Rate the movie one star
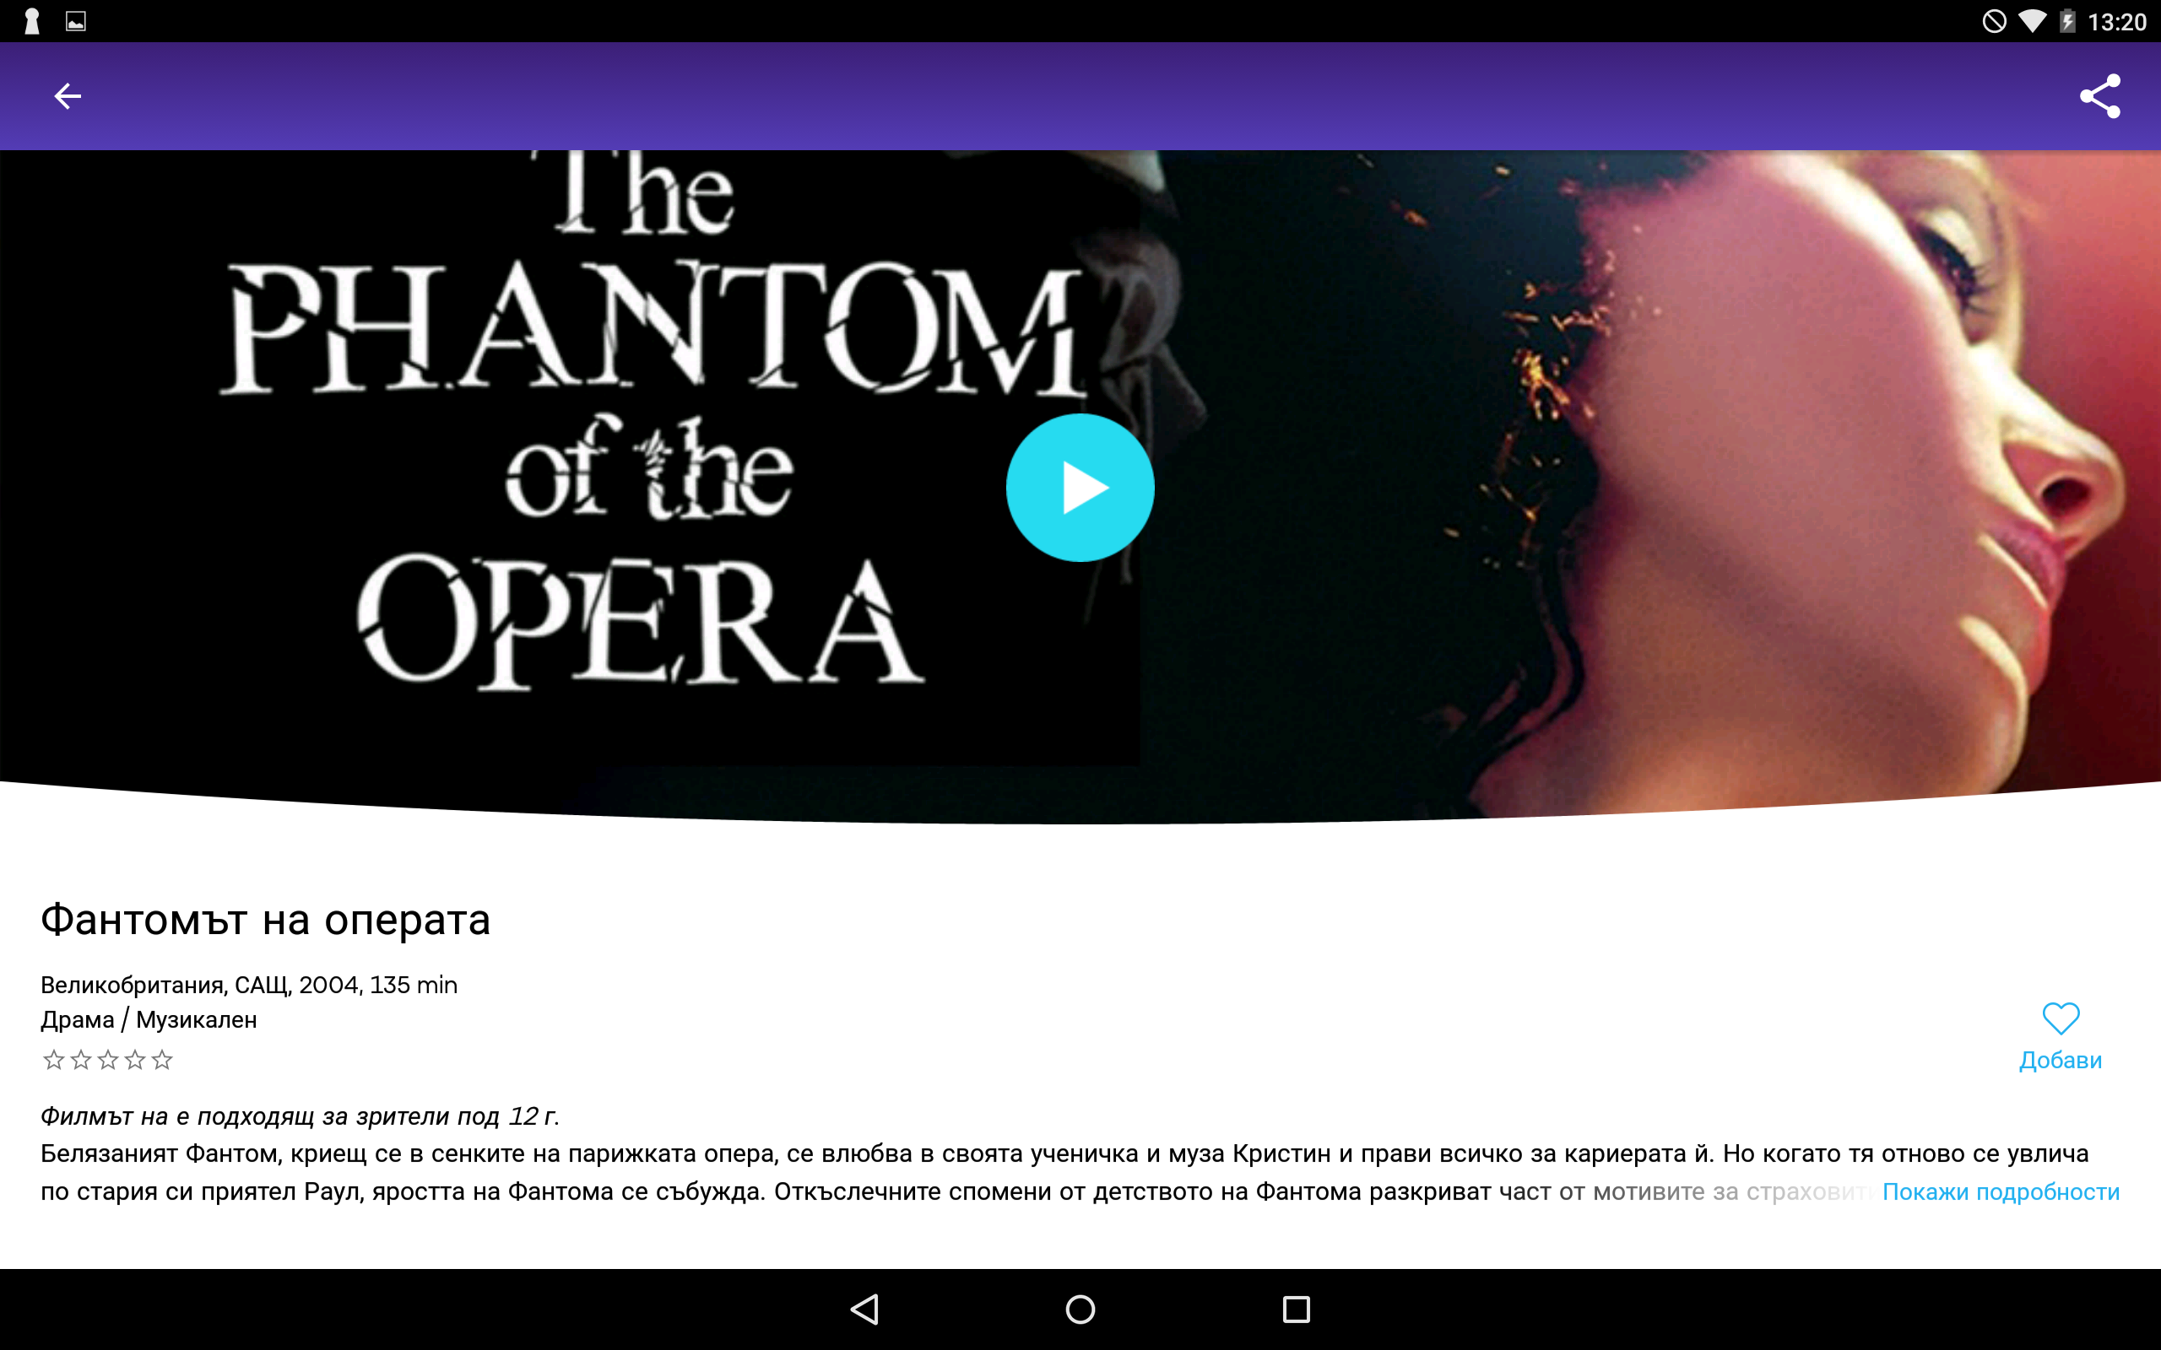Image resolution: width=2161 pixels, height=1350 pixels. click(x=53, y=1060)
